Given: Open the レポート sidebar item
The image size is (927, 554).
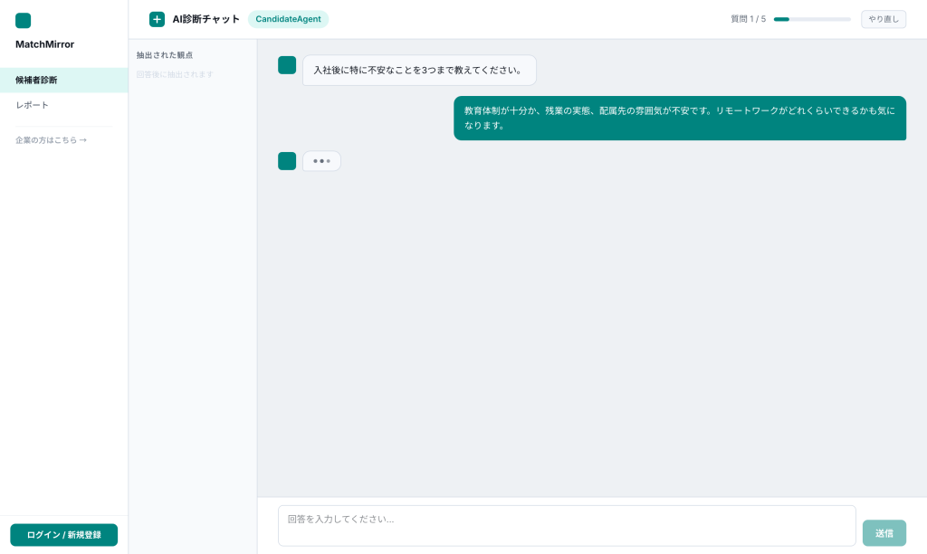Looking at the screenshot, I should click(x=64, y=105).
